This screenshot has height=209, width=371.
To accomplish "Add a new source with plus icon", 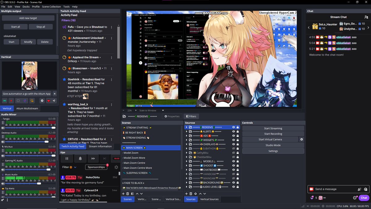I will [x=186, y=194].
